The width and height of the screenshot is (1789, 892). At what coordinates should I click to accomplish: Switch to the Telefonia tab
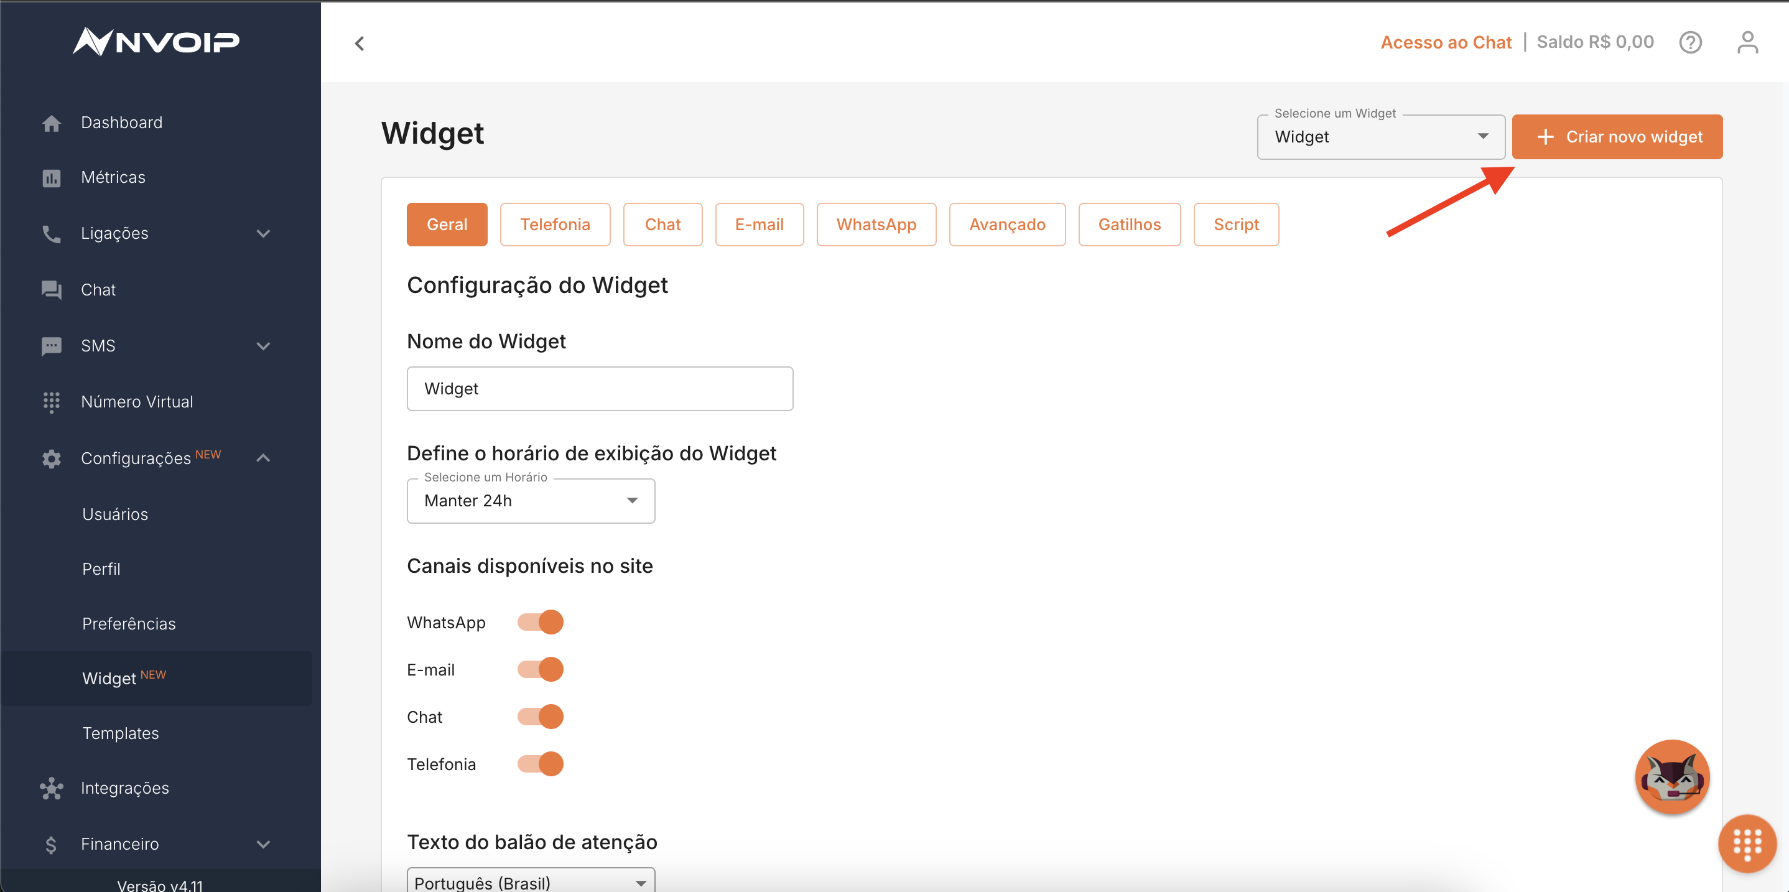555,225
